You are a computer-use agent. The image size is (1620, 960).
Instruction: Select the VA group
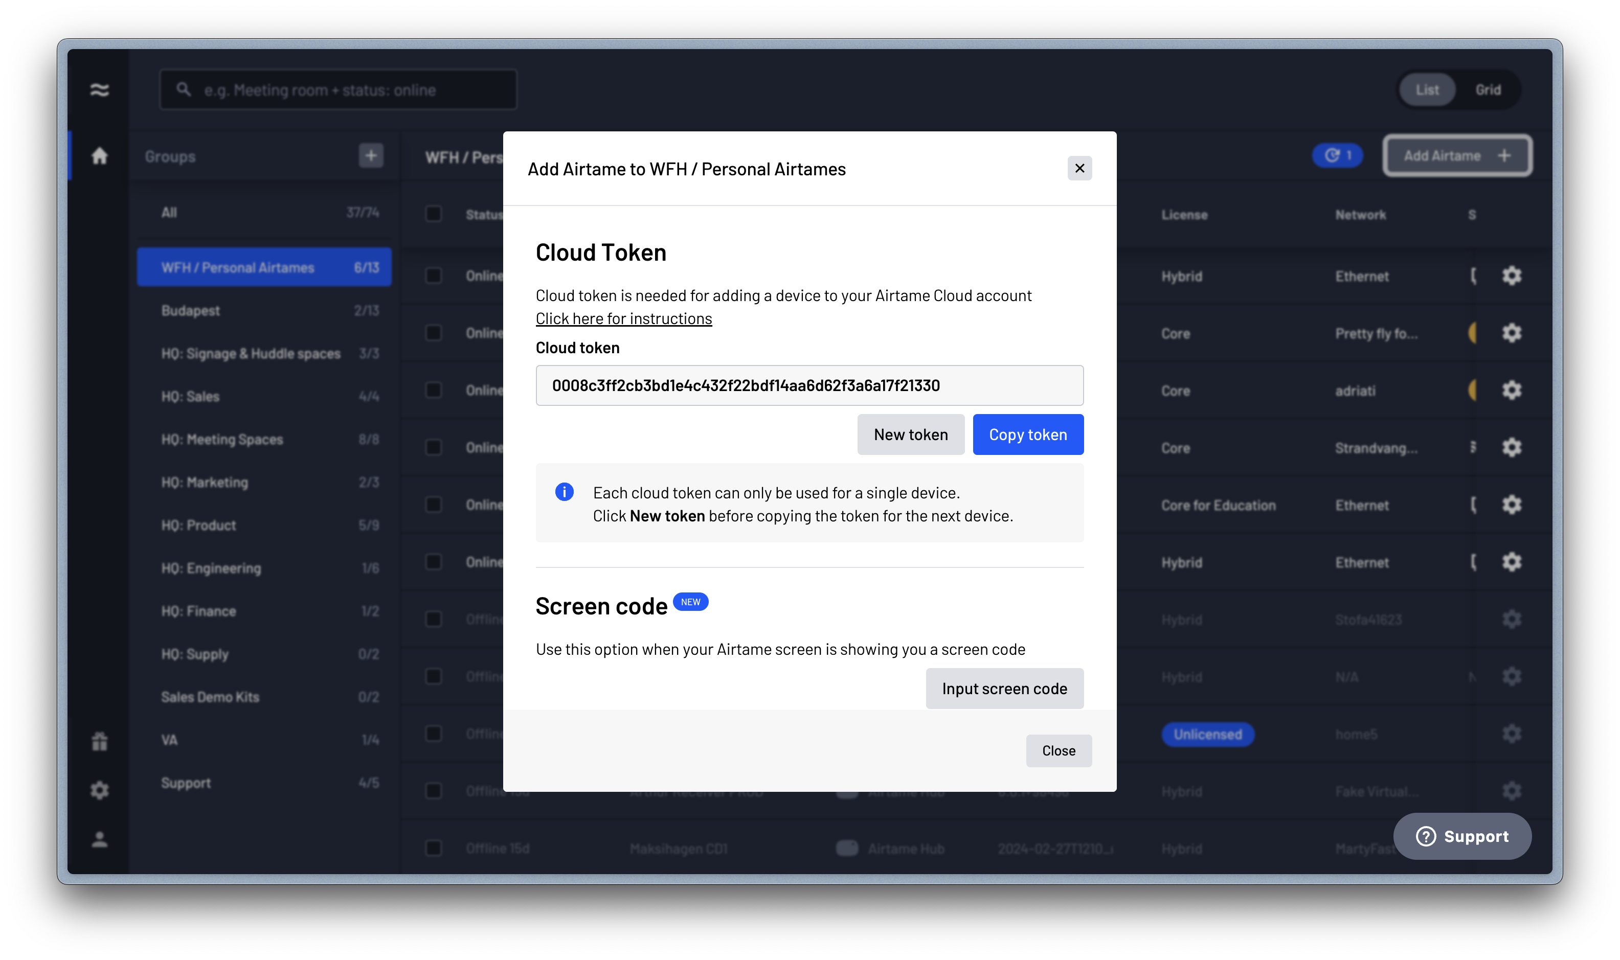point(264,739)
